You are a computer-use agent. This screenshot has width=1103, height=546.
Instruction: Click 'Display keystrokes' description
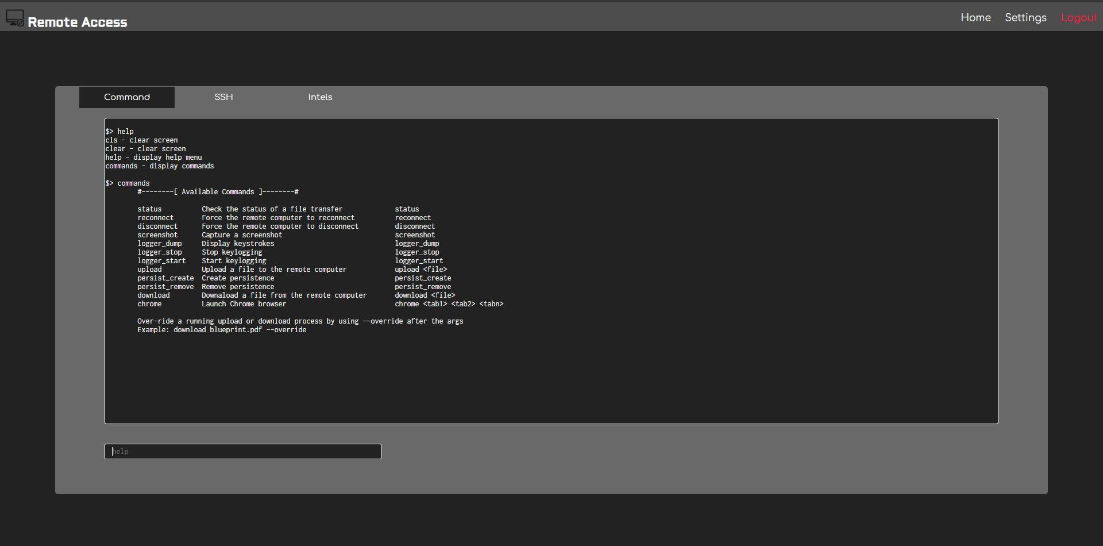[x=238, y=244]
